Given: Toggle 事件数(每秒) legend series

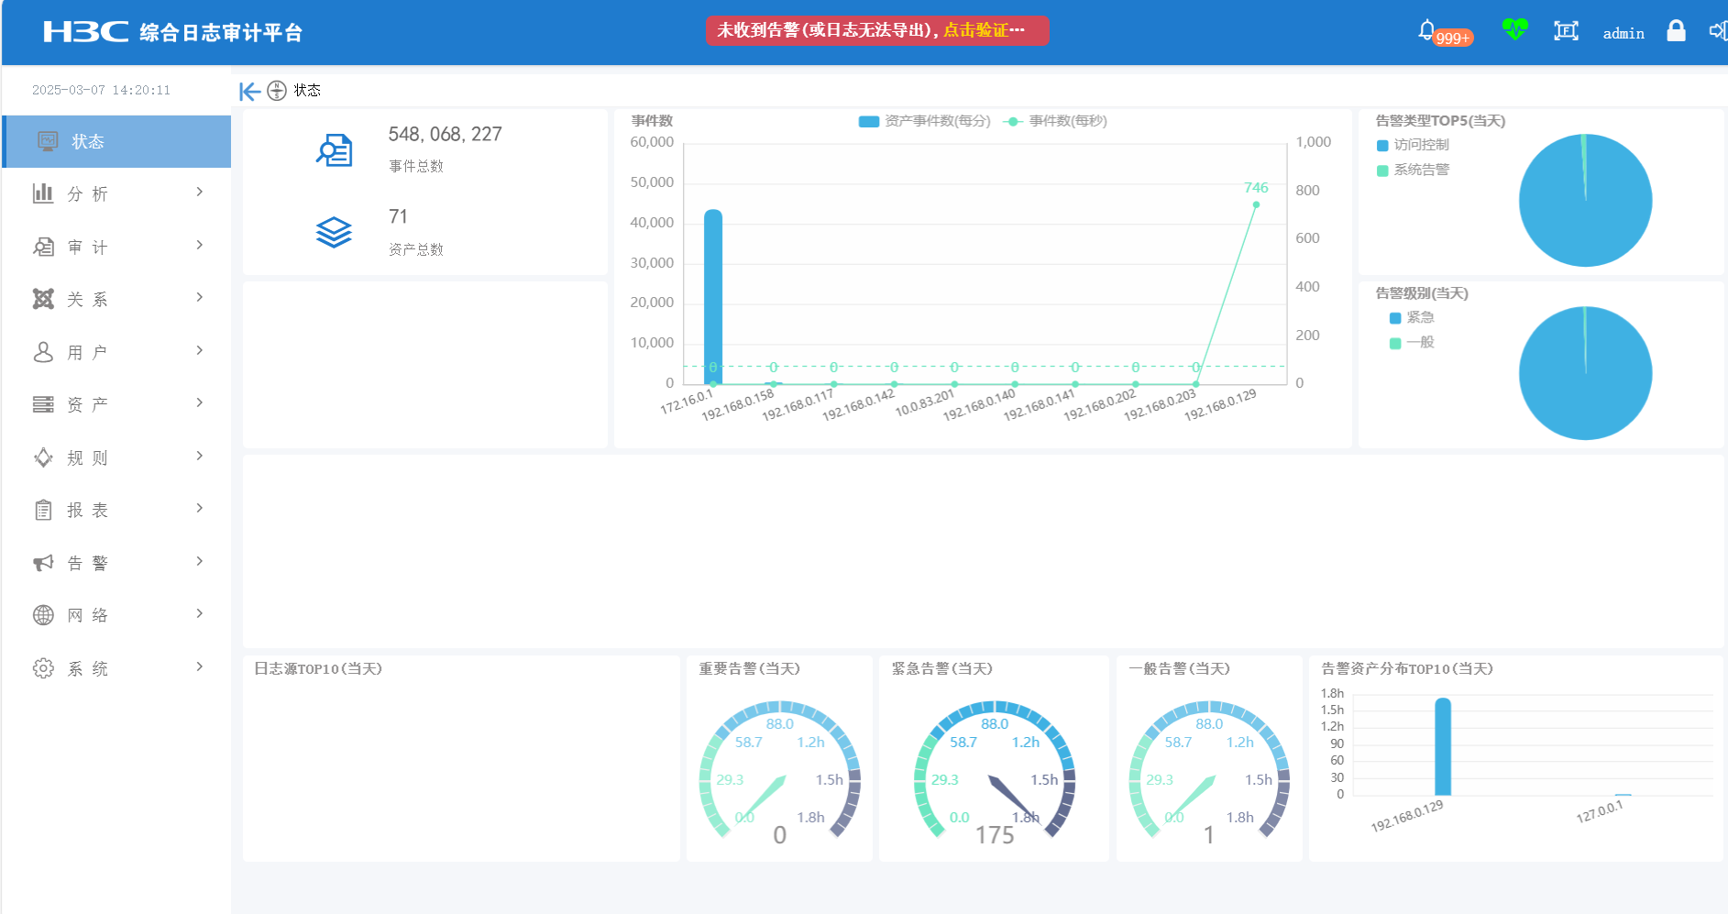Looking at the screenshot, I should pyautogui.click(x=1056, y=121).
